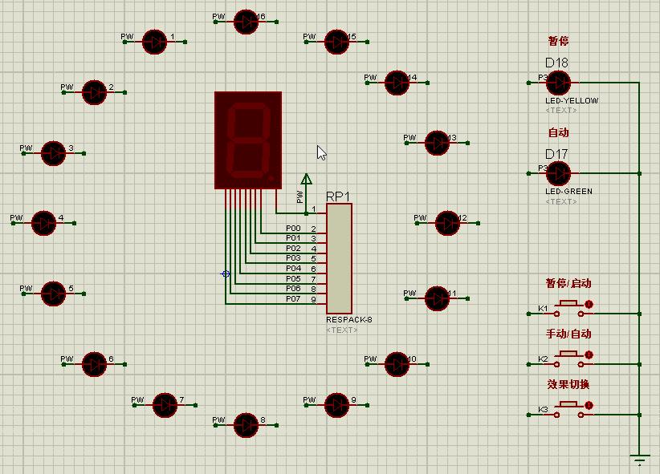Click the red latch dot on K1

[589, 304]
